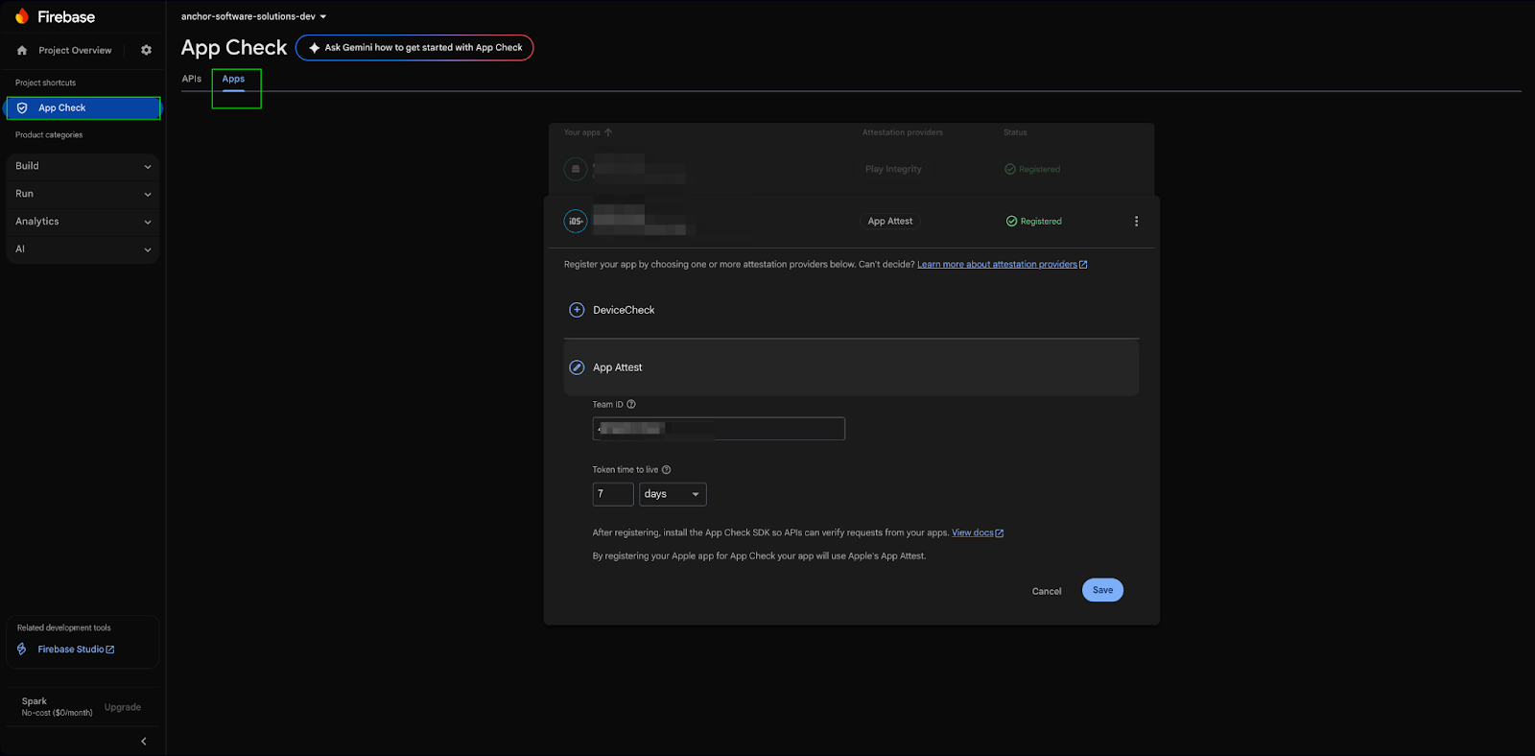The height and width of the screenshot is (756, 1535).
Task: Collapse the App Attest provider section
Action: pos(851,367)
